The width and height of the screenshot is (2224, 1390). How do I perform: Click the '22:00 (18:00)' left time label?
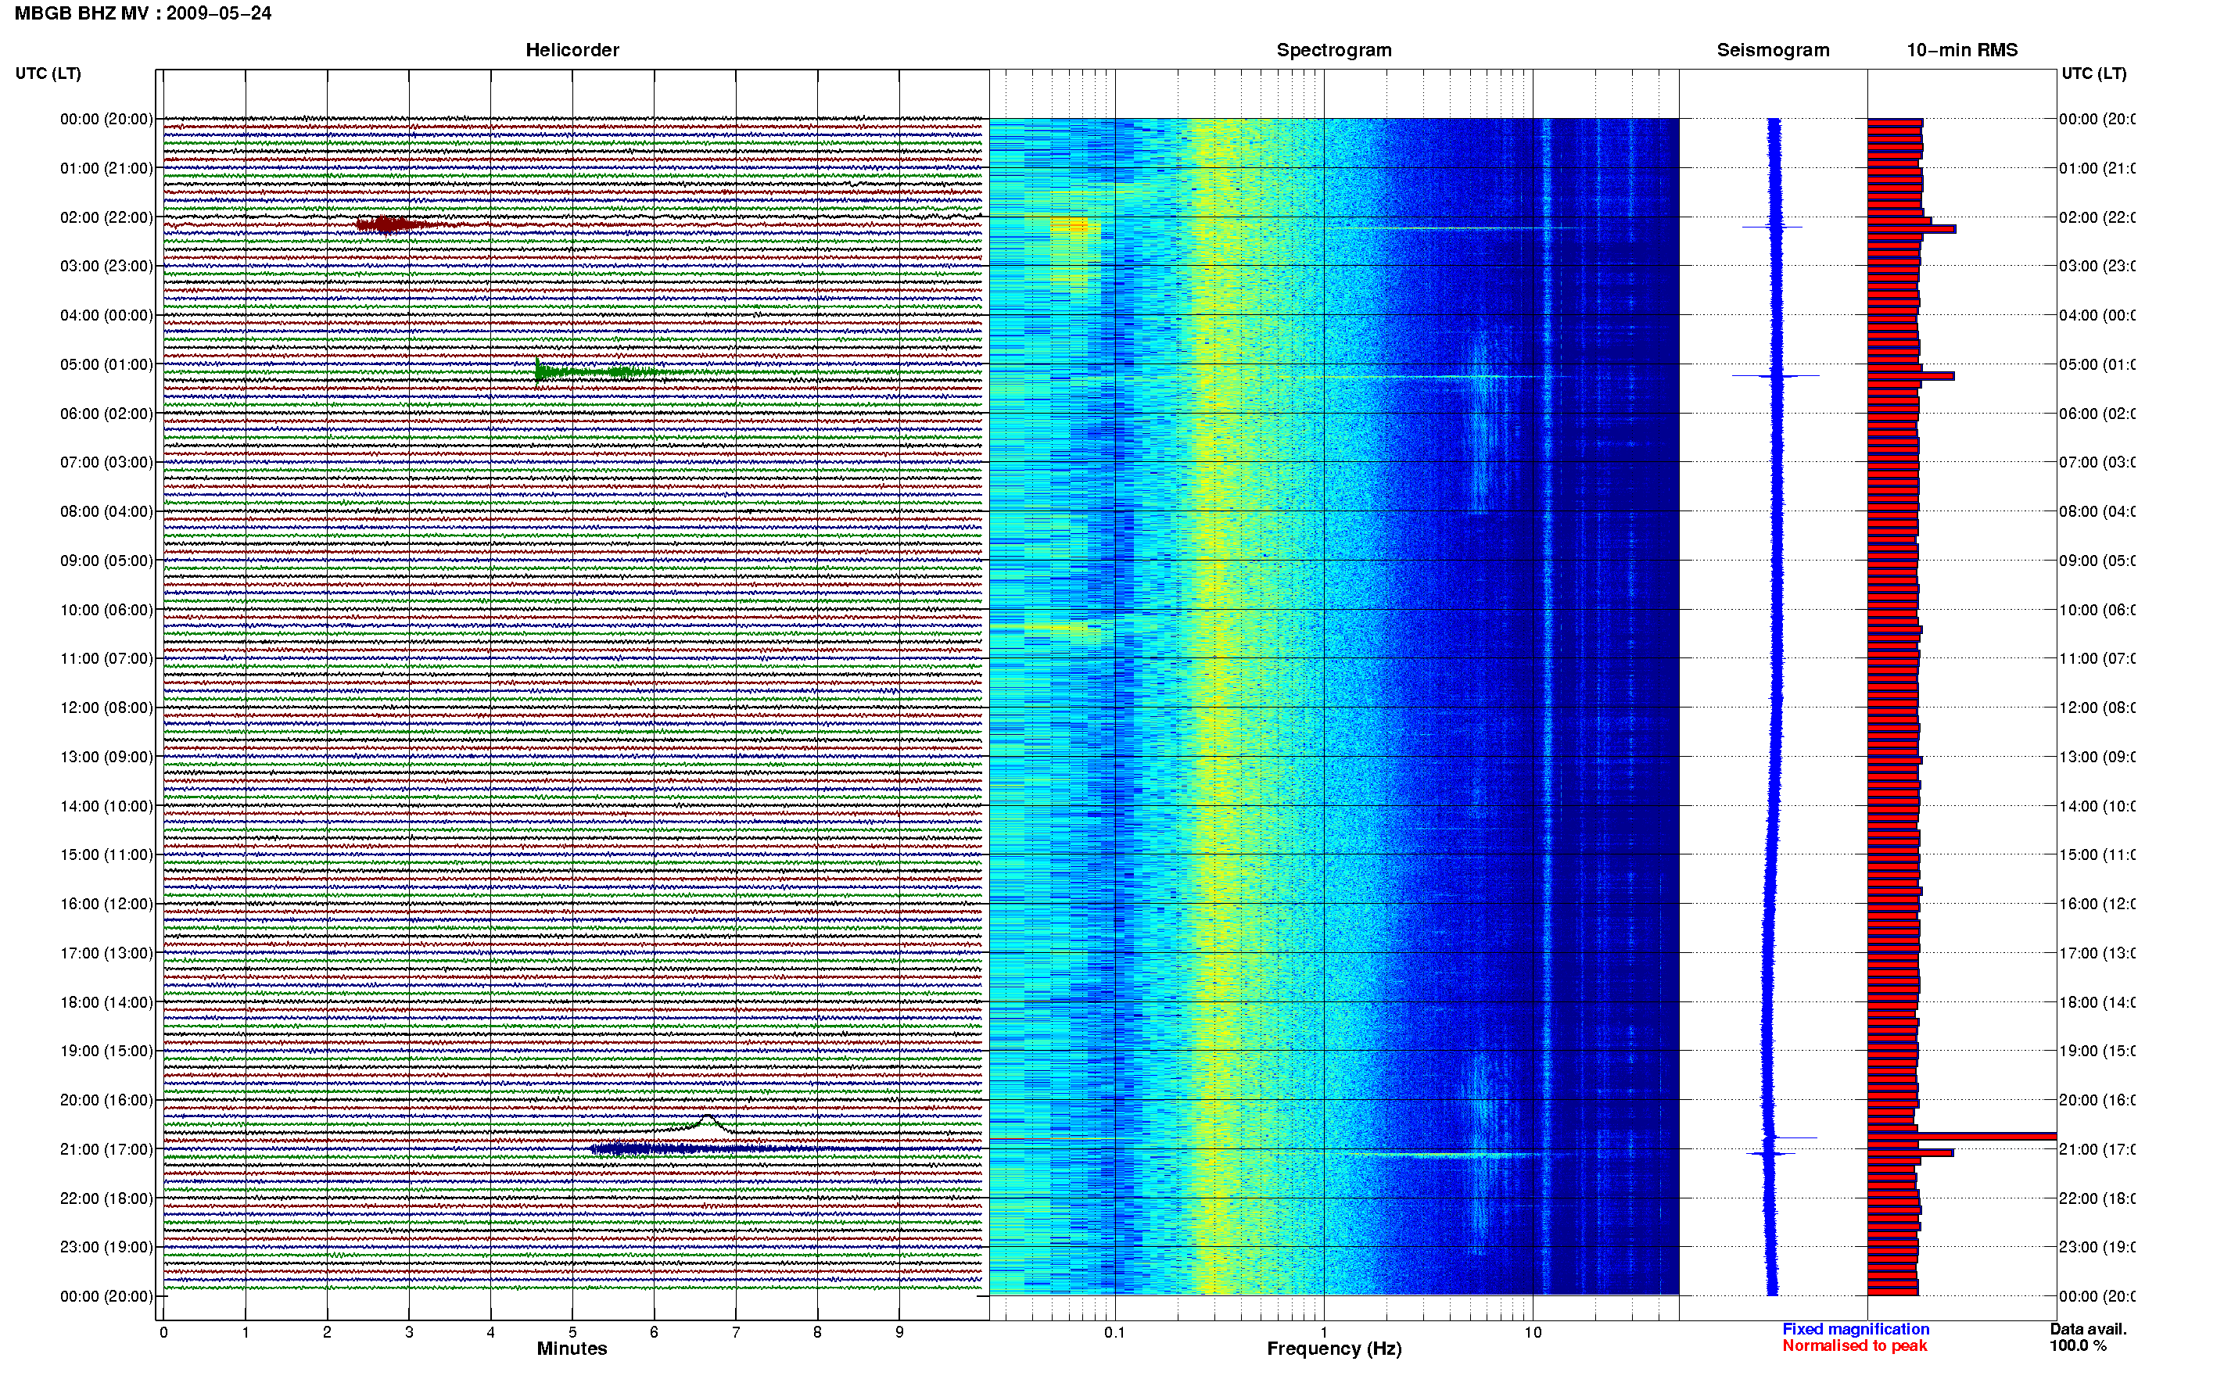click(106, 1198)
